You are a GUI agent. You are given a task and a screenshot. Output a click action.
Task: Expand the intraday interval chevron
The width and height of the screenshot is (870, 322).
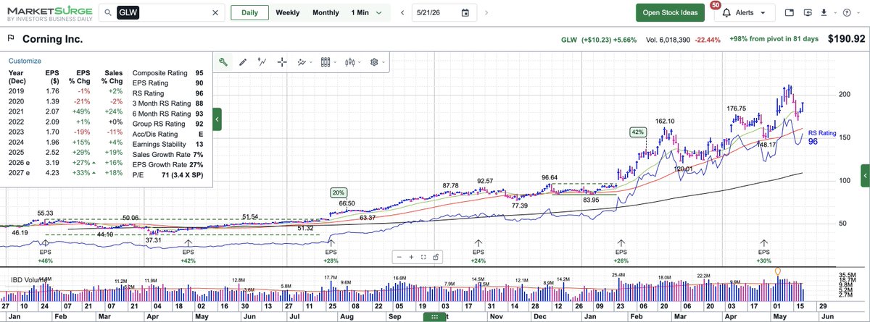tap(379, 13)
